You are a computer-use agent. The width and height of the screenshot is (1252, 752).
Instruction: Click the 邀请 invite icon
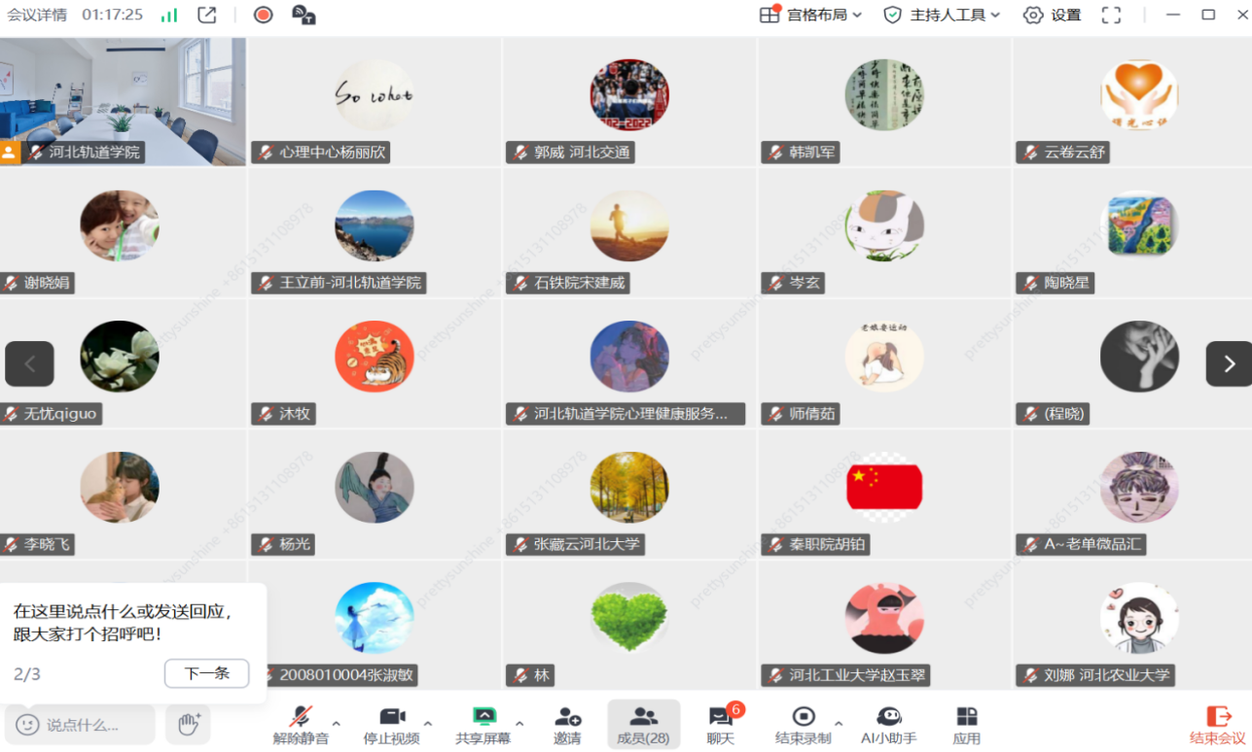tap(567, 725)
